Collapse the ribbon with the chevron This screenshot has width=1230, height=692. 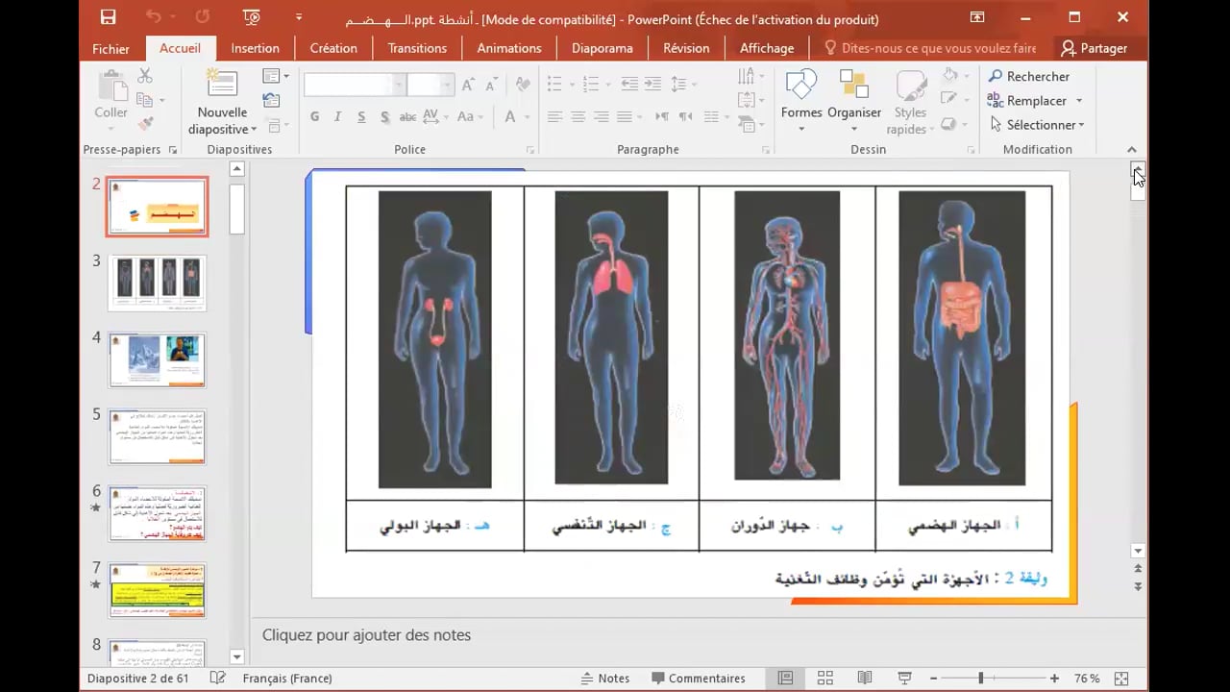pos(1131,150)
